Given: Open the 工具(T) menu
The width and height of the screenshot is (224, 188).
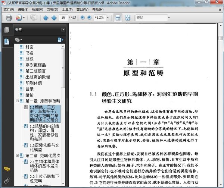Looking at the screenshot, I should pos(67,10).
